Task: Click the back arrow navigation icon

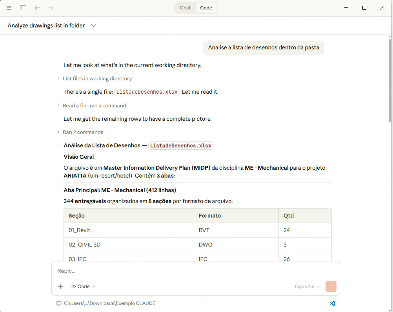Action: tap(37, 8)
